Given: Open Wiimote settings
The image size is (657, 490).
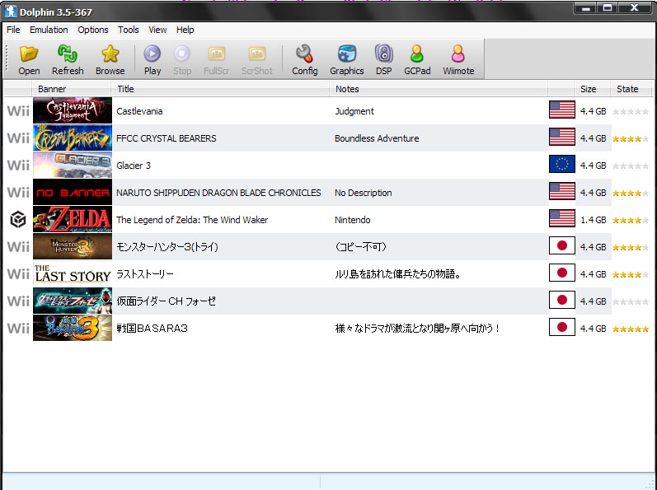Looking at the screenshot, I should (x=458, y=60).
